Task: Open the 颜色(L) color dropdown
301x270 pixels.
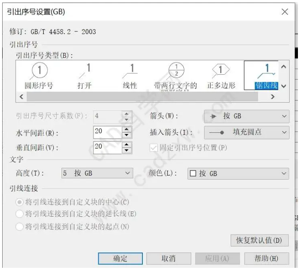Action: (238, 173)
